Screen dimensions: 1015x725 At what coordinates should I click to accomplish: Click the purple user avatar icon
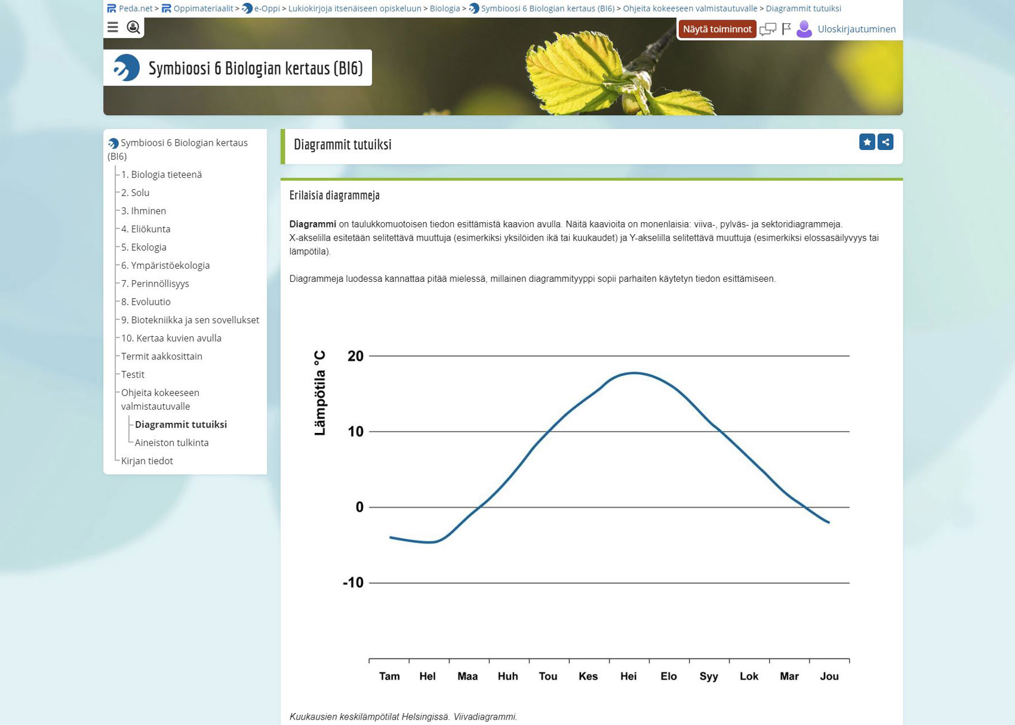coord(804,29)
